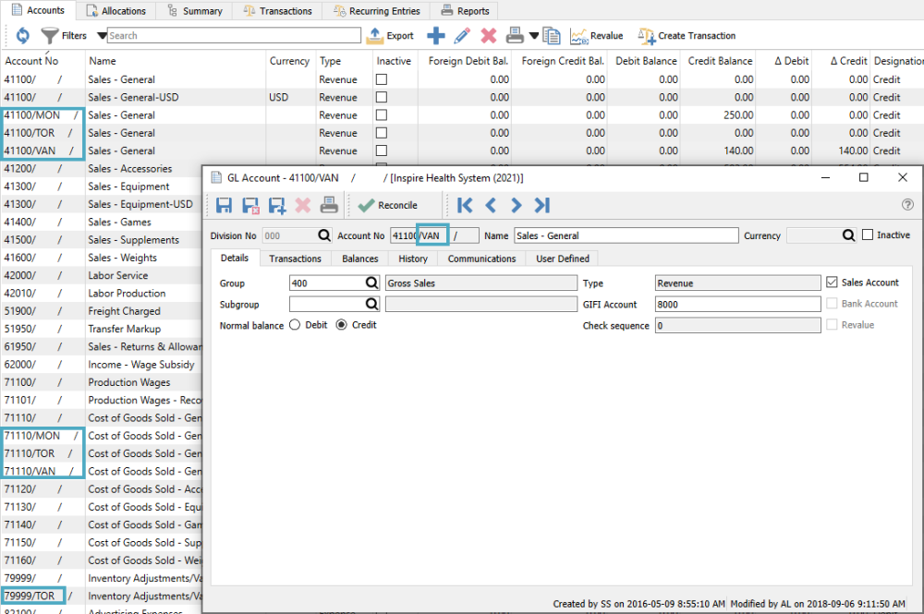This screenshot has height=614, width=924.
Task: Click the save icon in the GL Account window
Action: pyautogui.click(x=224, y=205)
